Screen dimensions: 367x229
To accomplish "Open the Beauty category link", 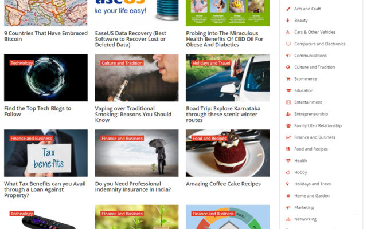I will (301, 21).
